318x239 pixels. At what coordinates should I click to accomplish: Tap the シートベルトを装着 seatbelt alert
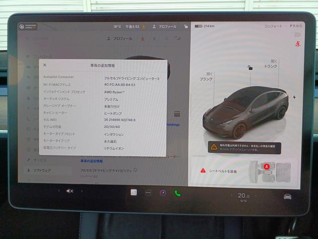point(219,171)
